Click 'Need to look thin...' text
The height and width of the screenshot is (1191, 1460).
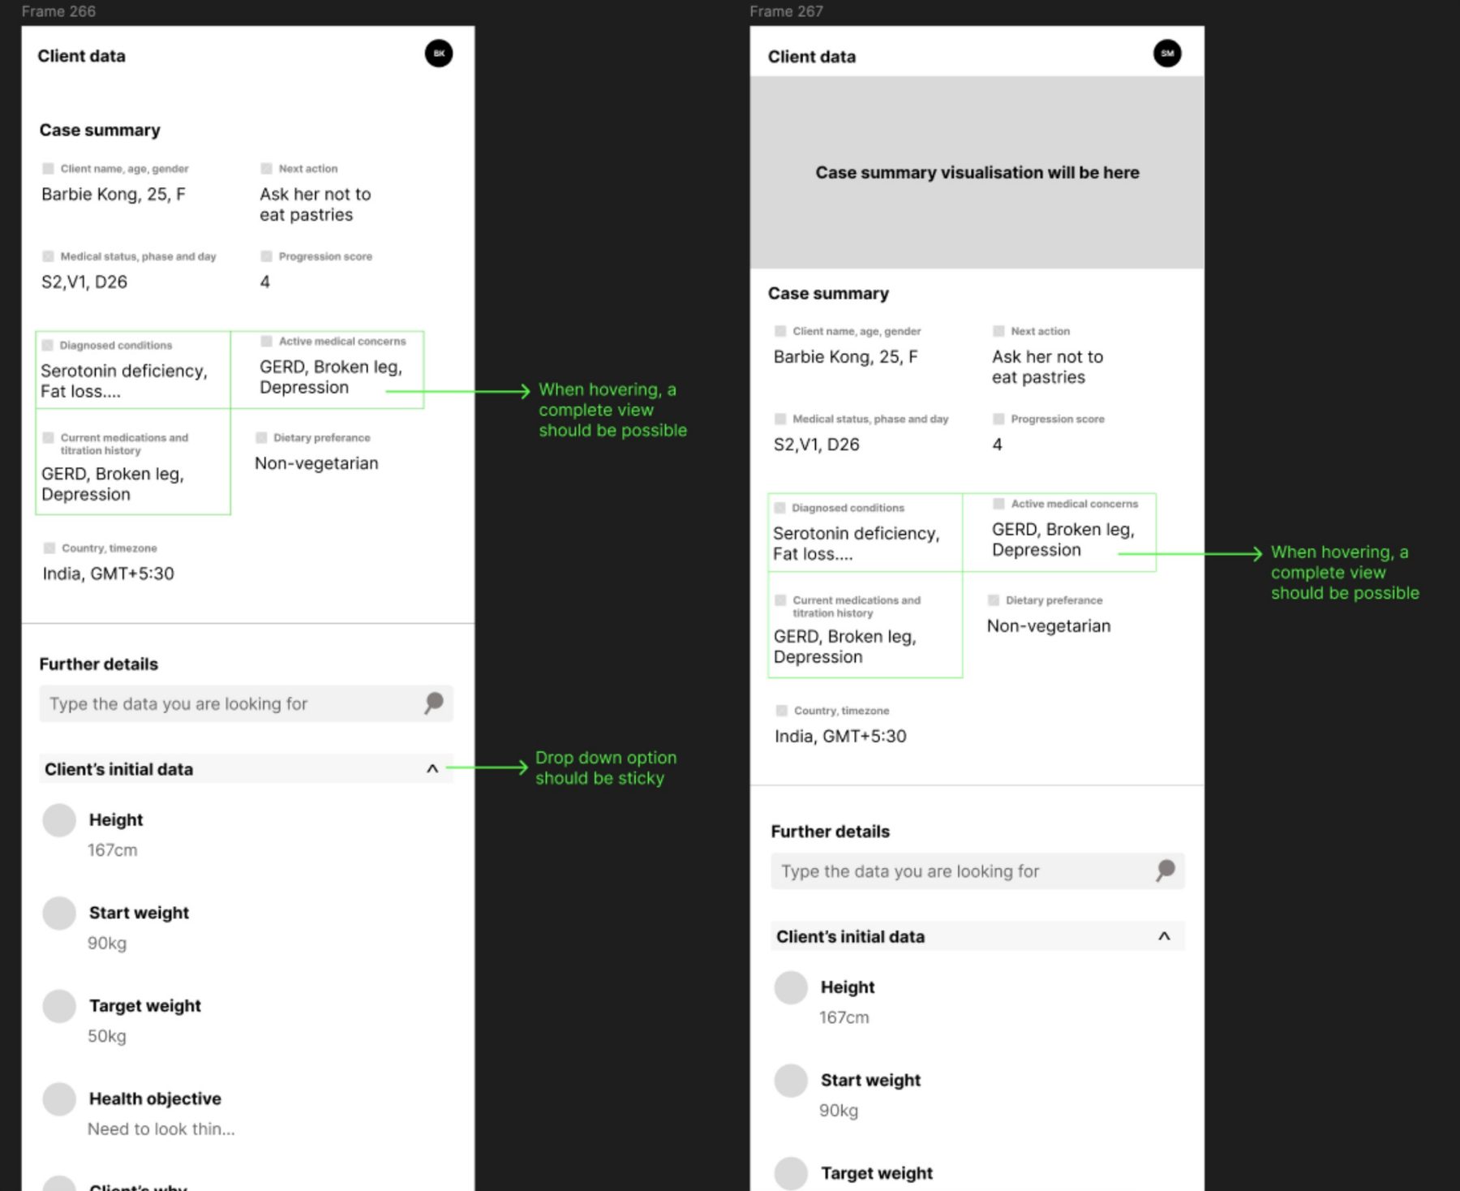(x=161, y=1129)
